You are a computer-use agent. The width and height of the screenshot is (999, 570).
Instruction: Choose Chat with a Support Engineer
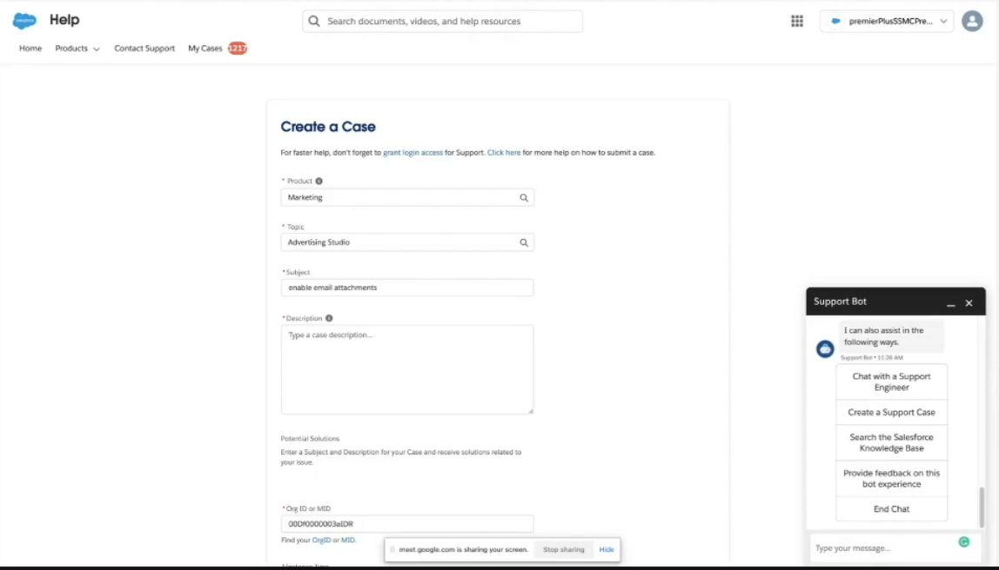pos(891,381)
